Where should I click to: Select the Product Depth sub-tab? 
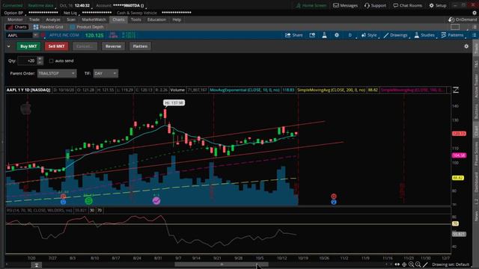(x=87, y=27)
